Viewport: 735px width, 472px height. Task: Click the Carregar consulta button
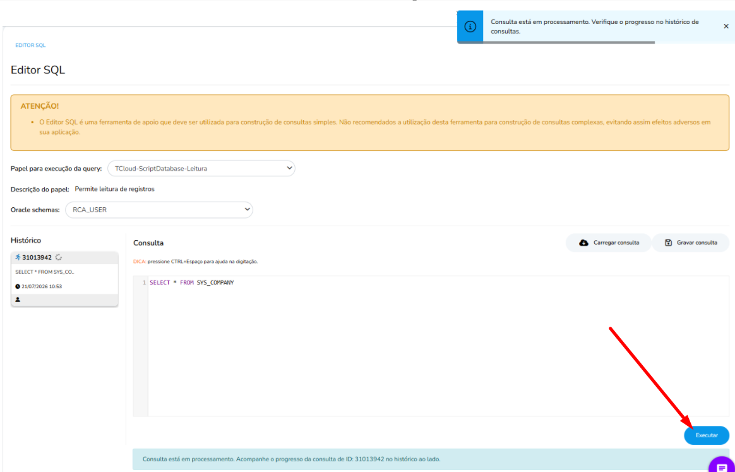pos(609,243)
